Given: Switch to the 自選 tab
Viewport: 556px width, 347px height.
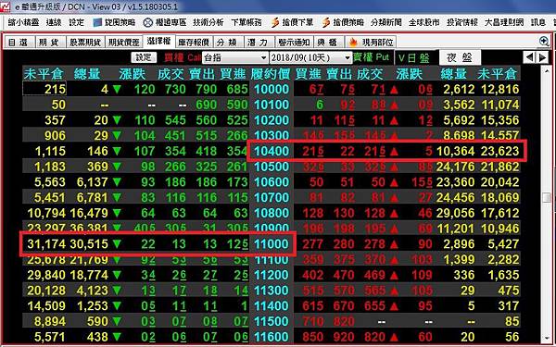Looking at the screenshot, I should pyautogui.click(x=19, y=43).
